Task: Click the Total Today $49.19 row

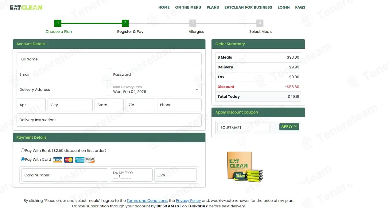Action: [x=258, y=97]
